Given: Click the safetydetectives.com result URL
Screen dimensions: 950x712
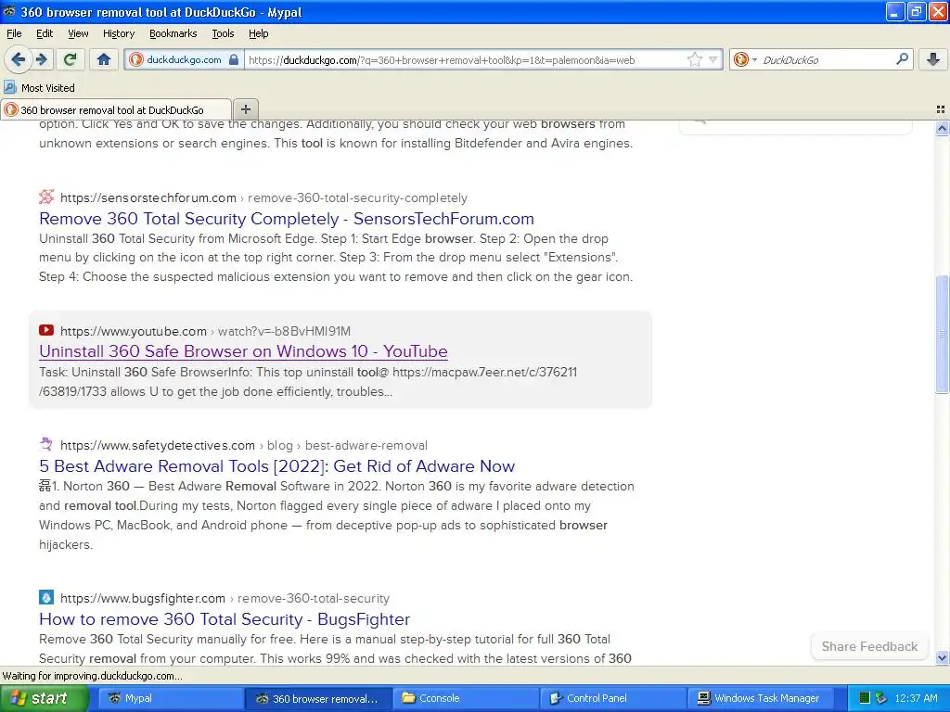Looking at the screenshot, I should 244,446.
